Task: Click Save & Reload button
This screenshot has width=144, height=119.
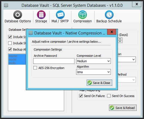Action: tap(123, 108)
